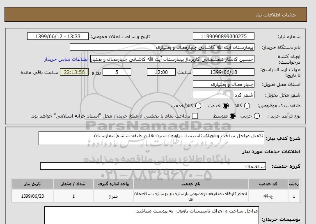
Task: Click the request creator field حسین کامکار
Action: [x=172, y=59]
